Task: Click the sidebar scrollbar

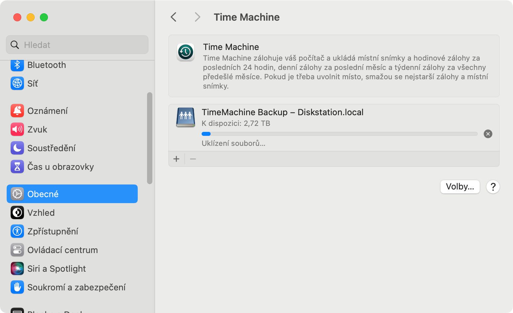Action: tap(150, 138)
